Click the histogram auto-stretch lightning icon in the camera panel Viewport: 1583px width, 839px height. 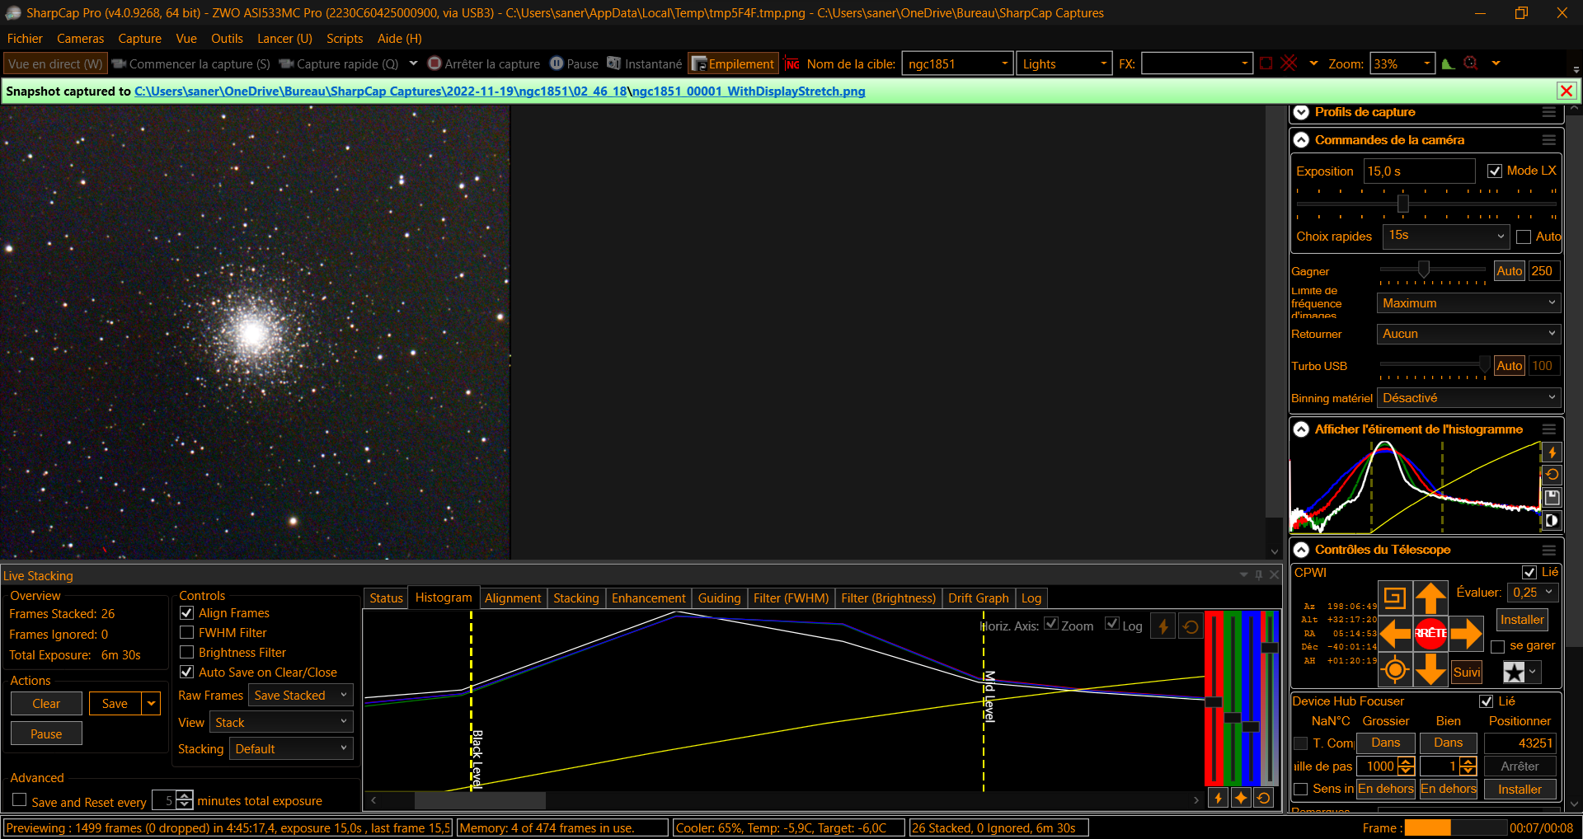[x=1552, y=452]
